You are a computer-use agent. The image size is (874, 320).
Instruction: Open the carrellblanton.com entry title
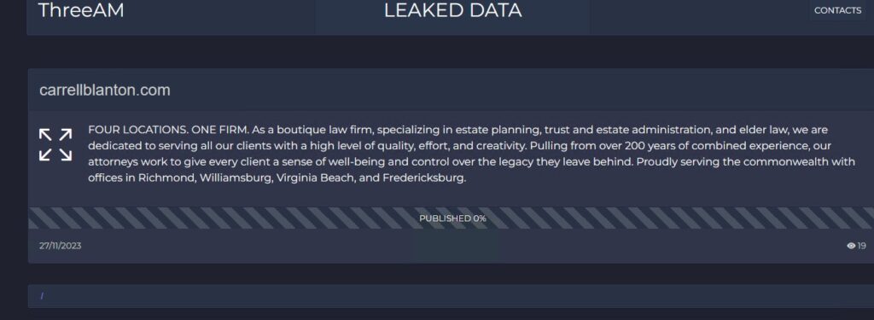(105, 90)
